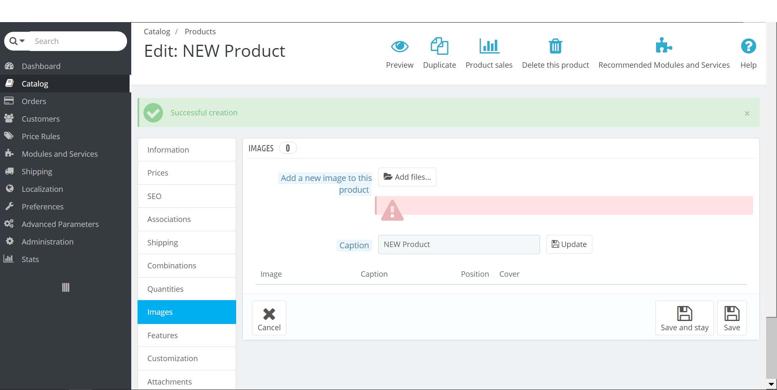Click the page scrollbar down arrow
This screenshot has height=390, width=777.
pos(771,384)
